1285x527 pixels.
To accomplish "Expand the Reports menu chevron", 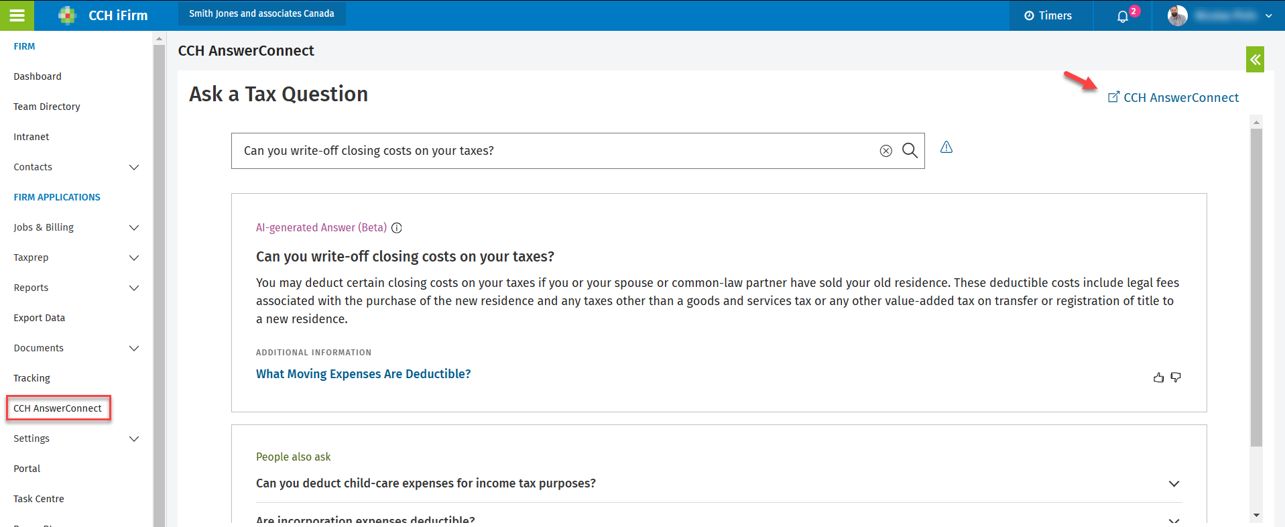I will point(134,288).
